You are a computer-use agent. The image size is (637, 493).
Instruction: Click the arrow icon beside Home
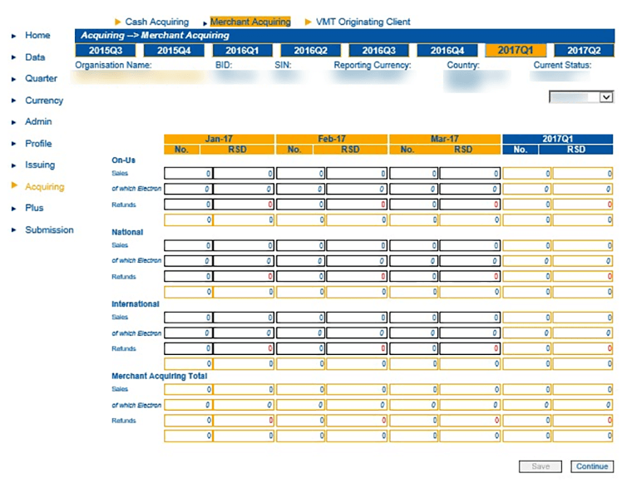pos(13,36)
